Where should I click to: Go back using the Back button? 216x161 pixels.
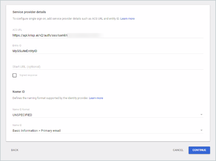[x=15, y=150]
